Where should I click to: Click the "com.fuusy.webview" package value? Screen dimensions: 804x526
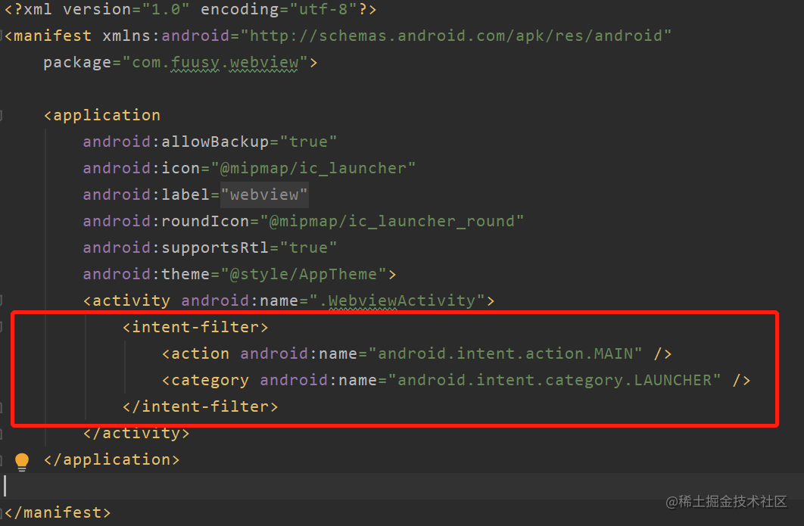point(215,63)
